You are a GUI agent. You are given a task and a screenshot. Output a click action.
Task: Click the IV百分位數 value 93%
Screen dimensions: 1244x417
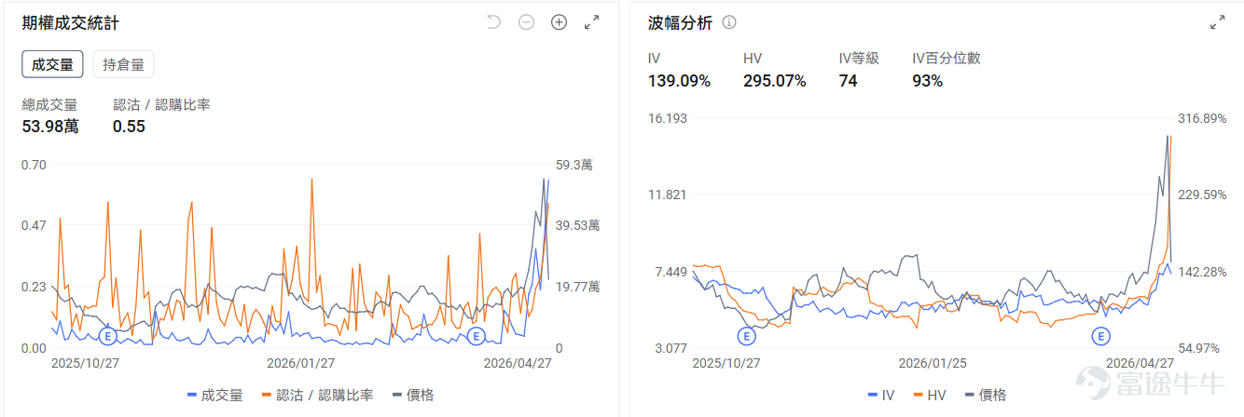click(x=927, y=81)
